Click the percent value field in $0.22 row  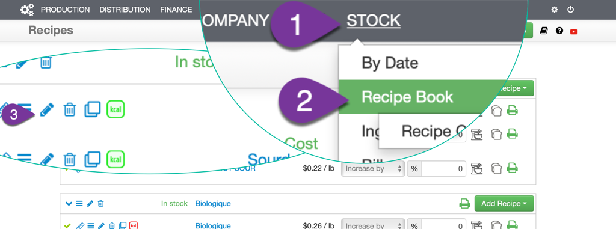click(444, 169)
